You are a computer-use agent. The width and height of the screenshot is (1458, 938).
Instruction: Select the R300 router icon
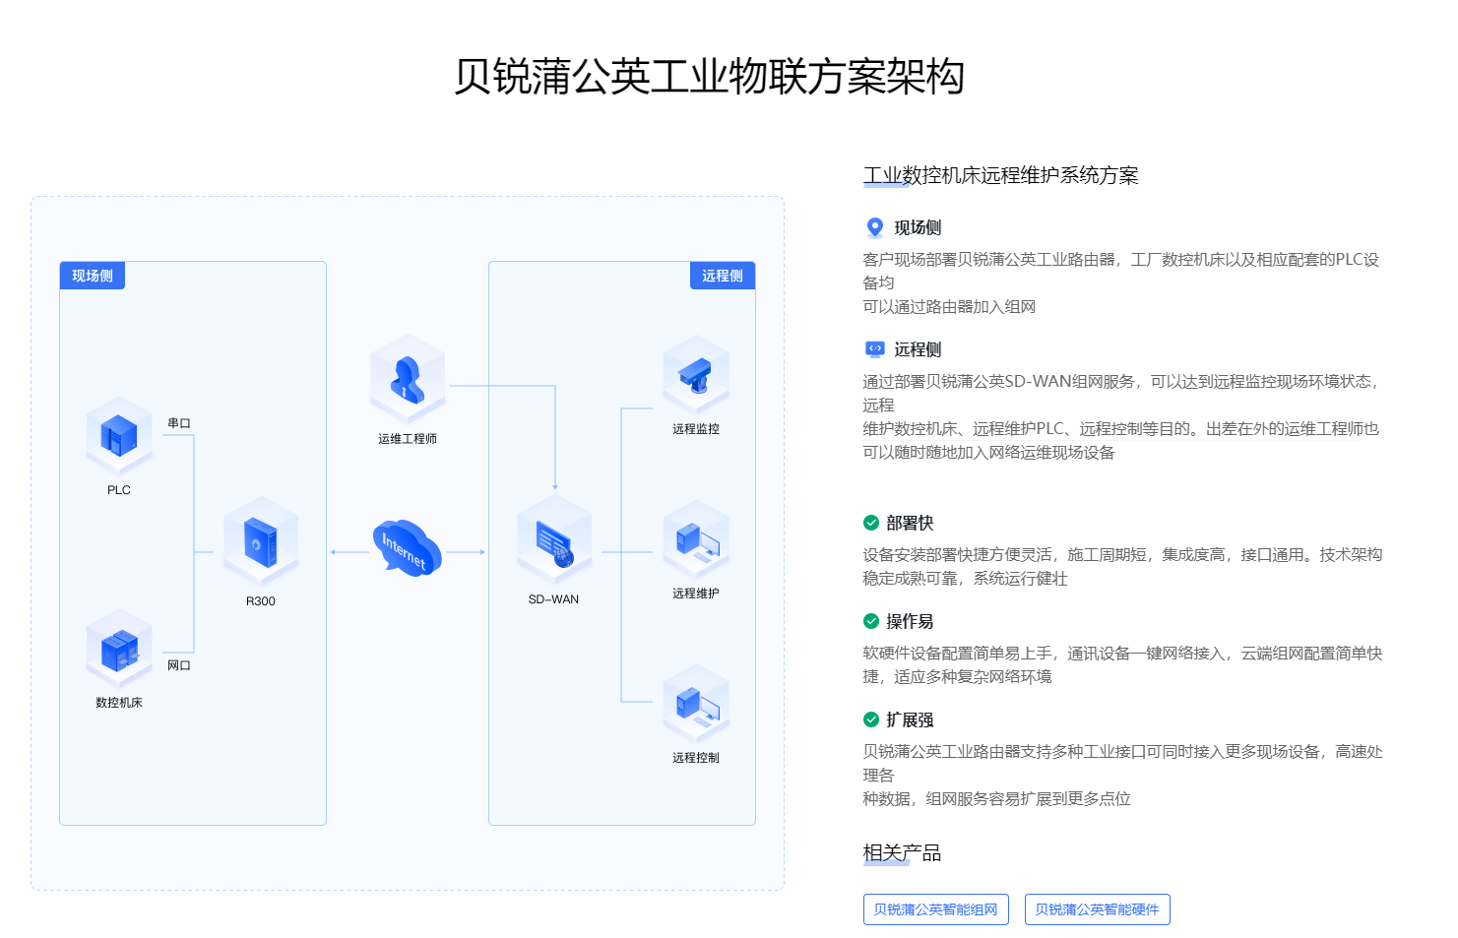click(261, 541)
